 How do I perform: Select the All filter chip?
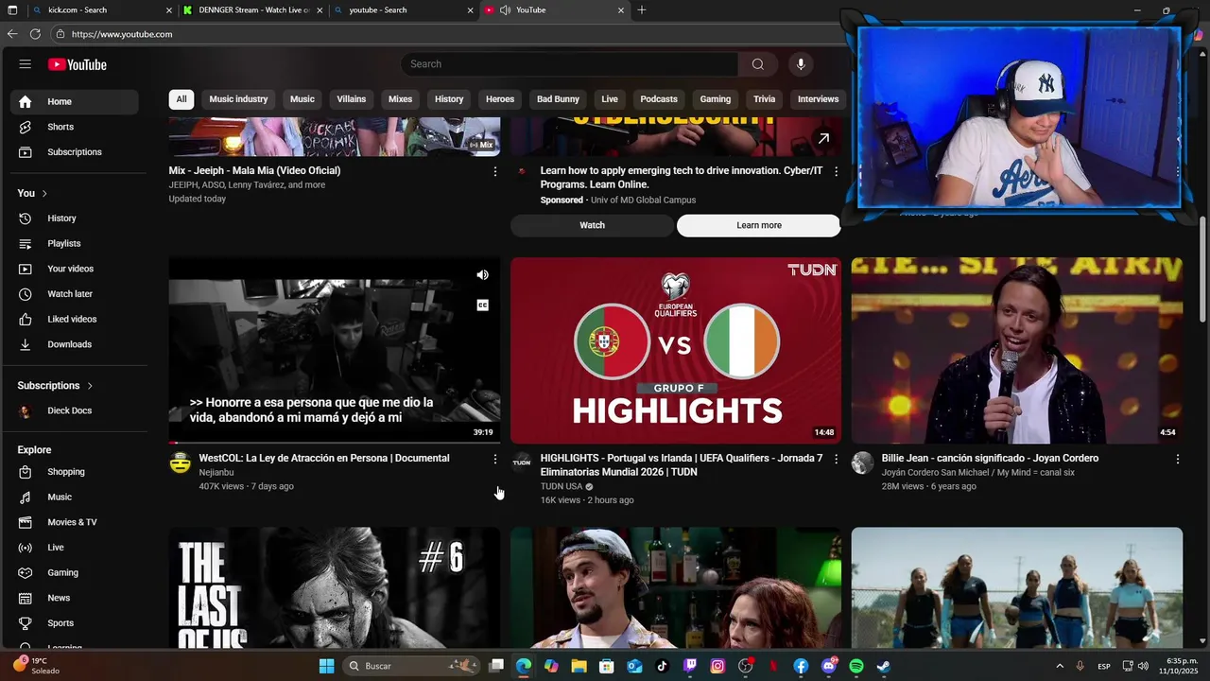(181, 99)
